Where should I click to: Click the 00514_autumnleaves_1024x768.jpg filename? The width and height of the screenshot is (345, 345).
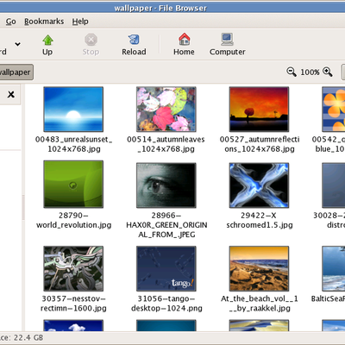166,144
